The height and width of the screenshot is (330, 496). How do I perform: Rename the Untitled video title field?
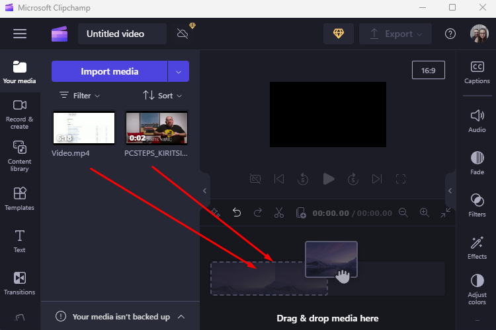click(122, 34)
